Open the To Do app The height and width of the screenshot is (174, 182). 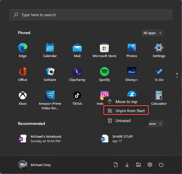159,74
